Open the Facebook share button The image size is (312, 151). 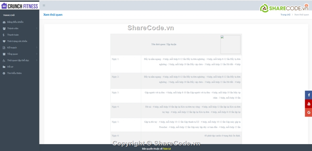(308, 95)
